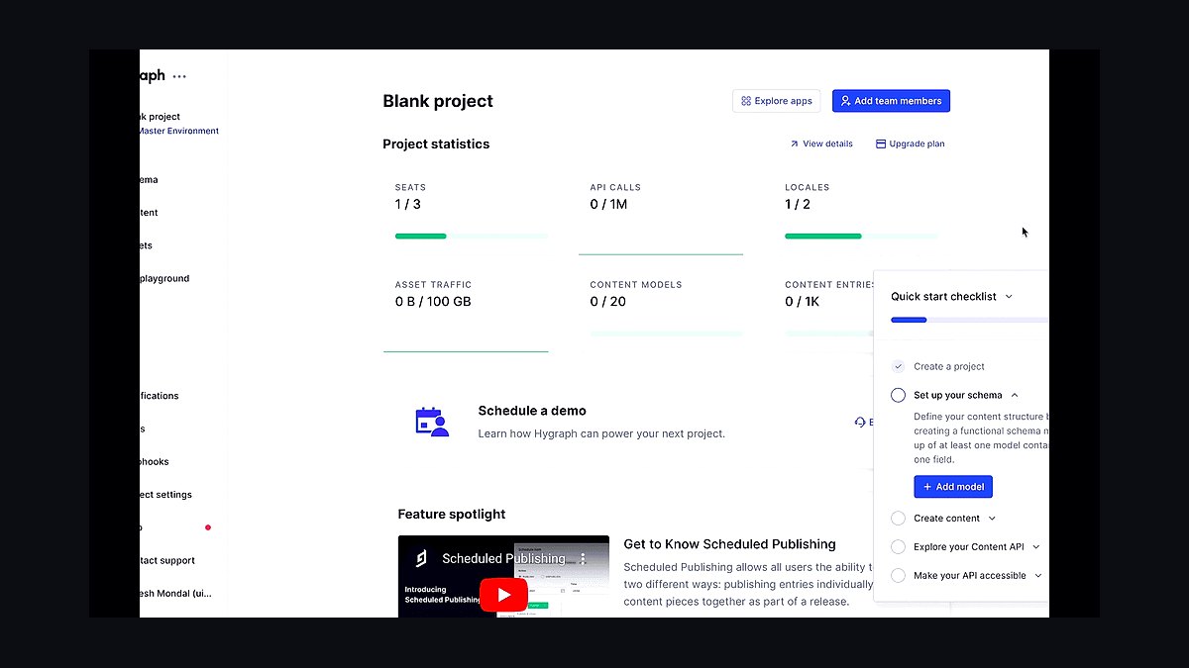
Task: Click the Feature spotlight heading
Action: coord(452,515)
